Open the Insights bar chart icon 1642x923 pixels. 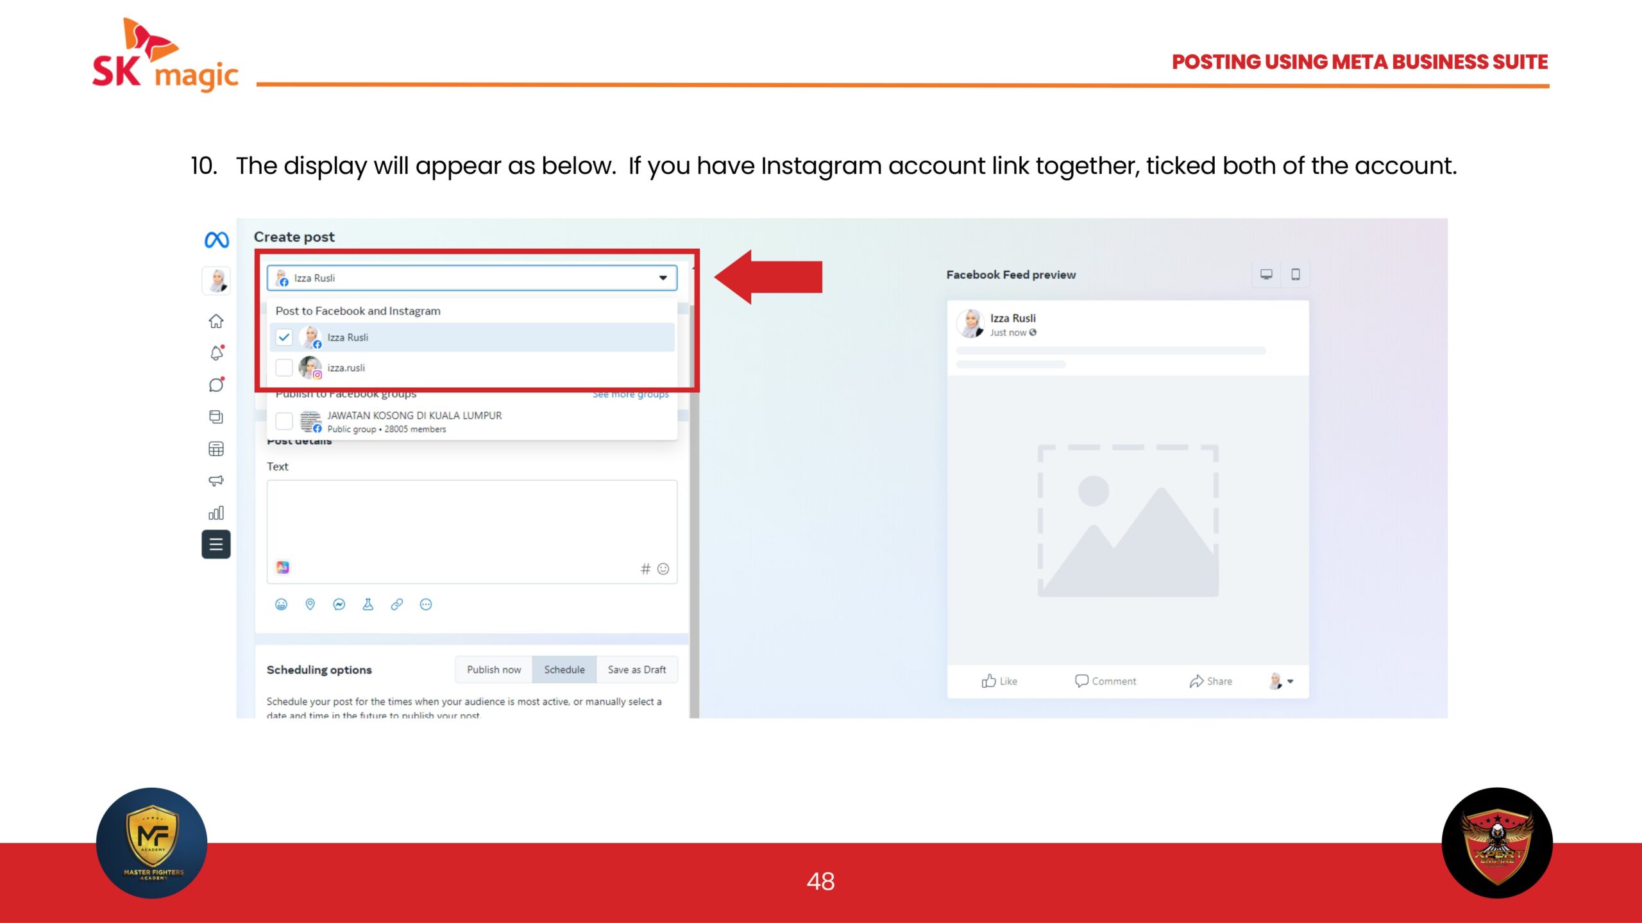(216, 513)
